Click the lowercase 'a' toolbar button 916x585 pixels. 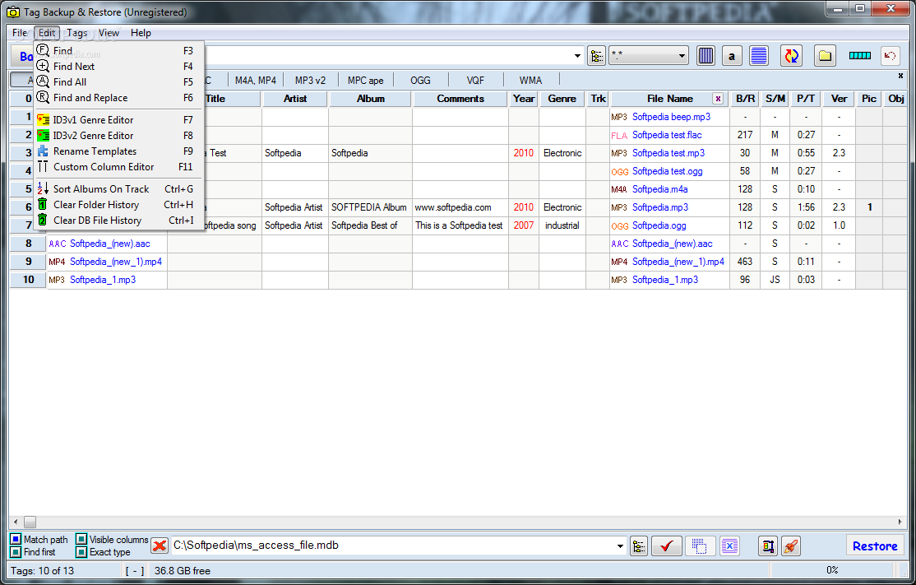tap(731, 56)
